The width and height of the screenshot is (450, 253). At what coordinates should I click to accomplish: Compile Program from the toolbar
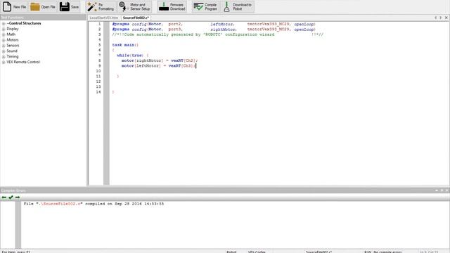[205, 6]
